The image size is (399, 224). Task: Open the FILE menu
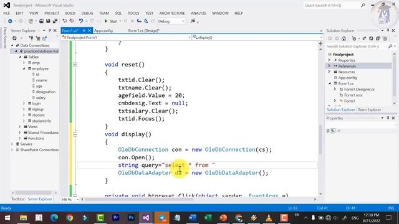(x=7, y=13)
